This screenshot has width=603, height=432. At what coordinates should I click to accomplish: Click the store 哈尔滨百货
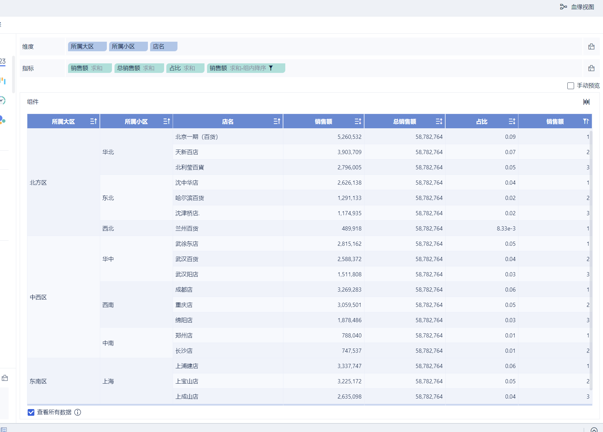[190, 198]
